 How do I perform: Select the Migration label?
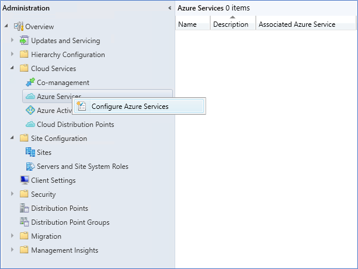pyautogui.click(x=46, y=236)
